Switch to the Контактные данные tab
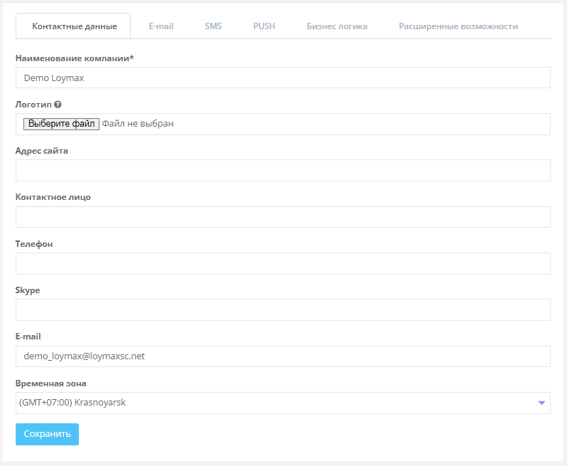This screenshot has height=466, width=567. (x=73, y=26)
